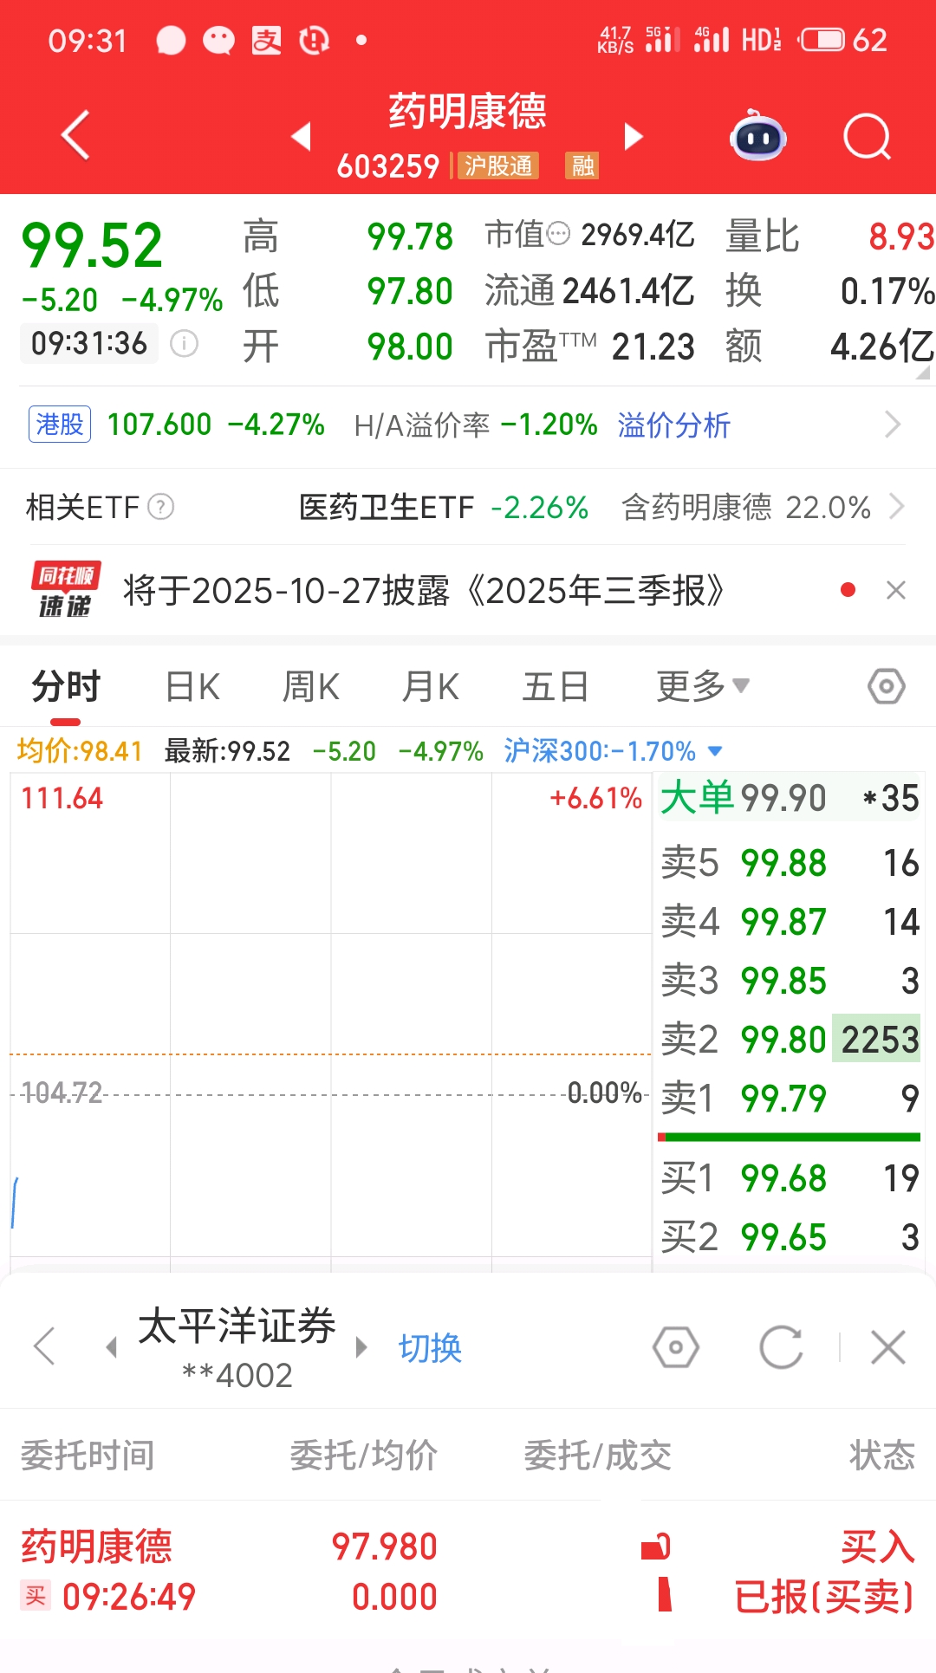Tap the back arrow in header

[x=75, y=136]
